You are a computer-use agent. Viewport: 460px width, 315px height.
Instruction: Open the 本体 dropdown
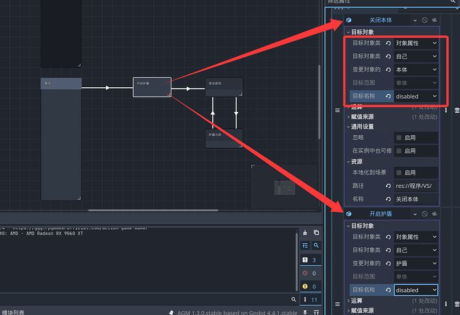(416, 70)
